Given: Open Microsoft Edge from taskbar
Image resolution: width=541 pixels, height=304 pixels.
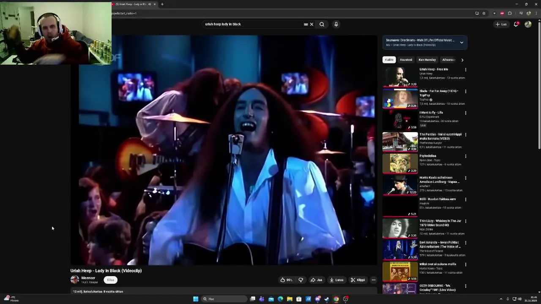Looking at the screenshot, I should point(280,299).
